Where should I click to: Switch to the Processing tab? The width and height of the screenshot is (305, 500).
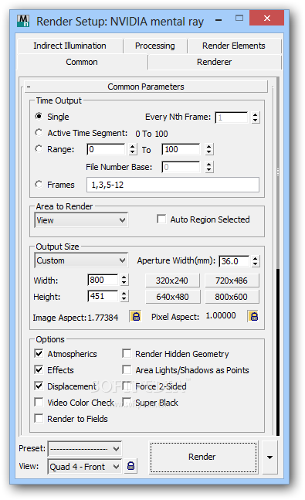tap(155, 46)
